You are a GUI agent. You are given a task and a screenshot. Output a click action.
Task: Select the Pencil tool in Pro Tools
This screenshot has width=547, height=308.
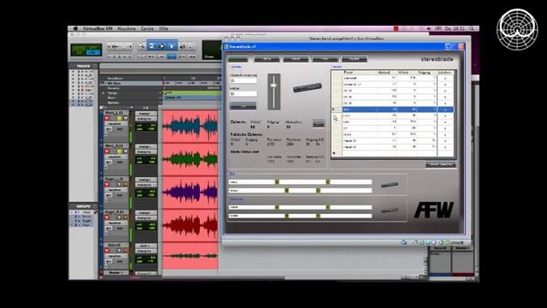(191, 45)
